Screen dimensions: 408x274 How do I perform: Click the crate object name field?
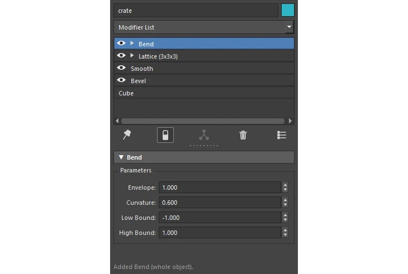pos(196,11)
